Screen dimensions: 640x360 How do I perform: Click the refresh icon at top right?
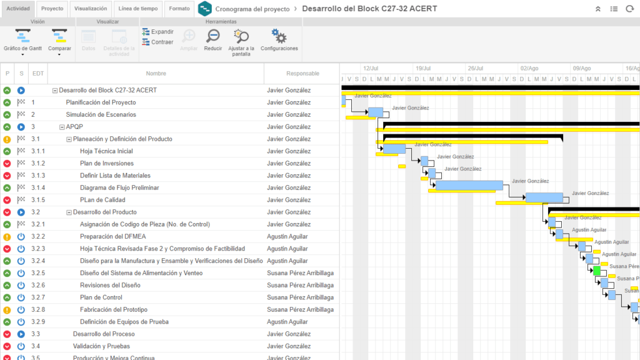pos(630,9)
